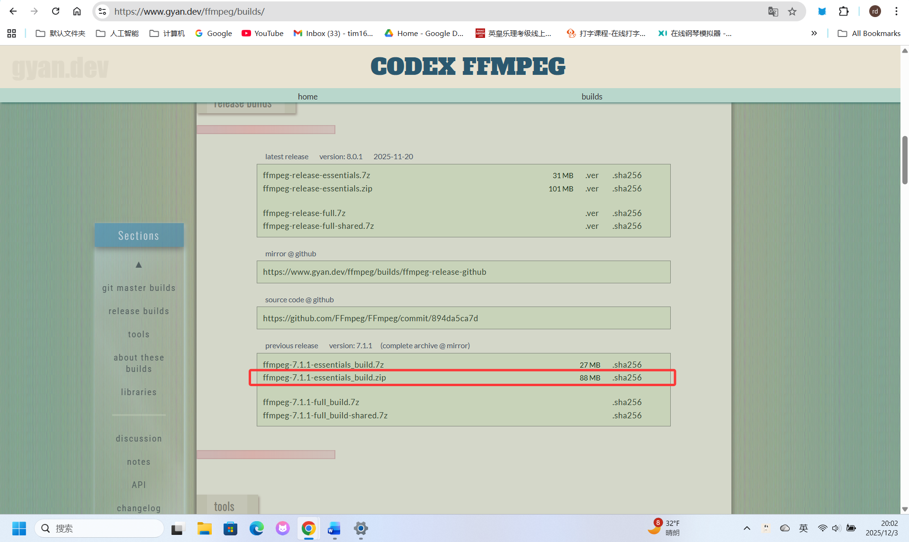Bookmark this page with the star icon
909x542 pixels.
pos(792,11)
